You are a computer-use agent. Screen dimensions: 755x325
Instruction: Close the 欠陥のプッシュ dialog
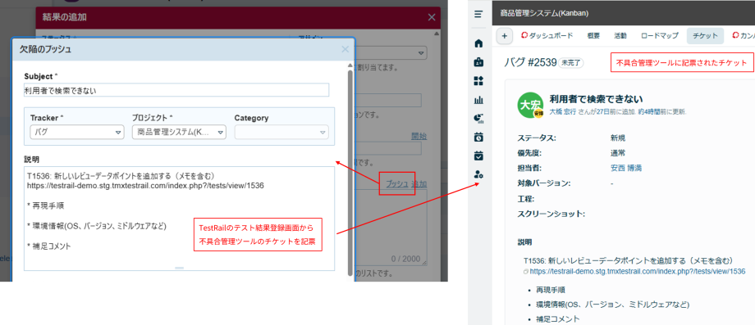(345, 49)
